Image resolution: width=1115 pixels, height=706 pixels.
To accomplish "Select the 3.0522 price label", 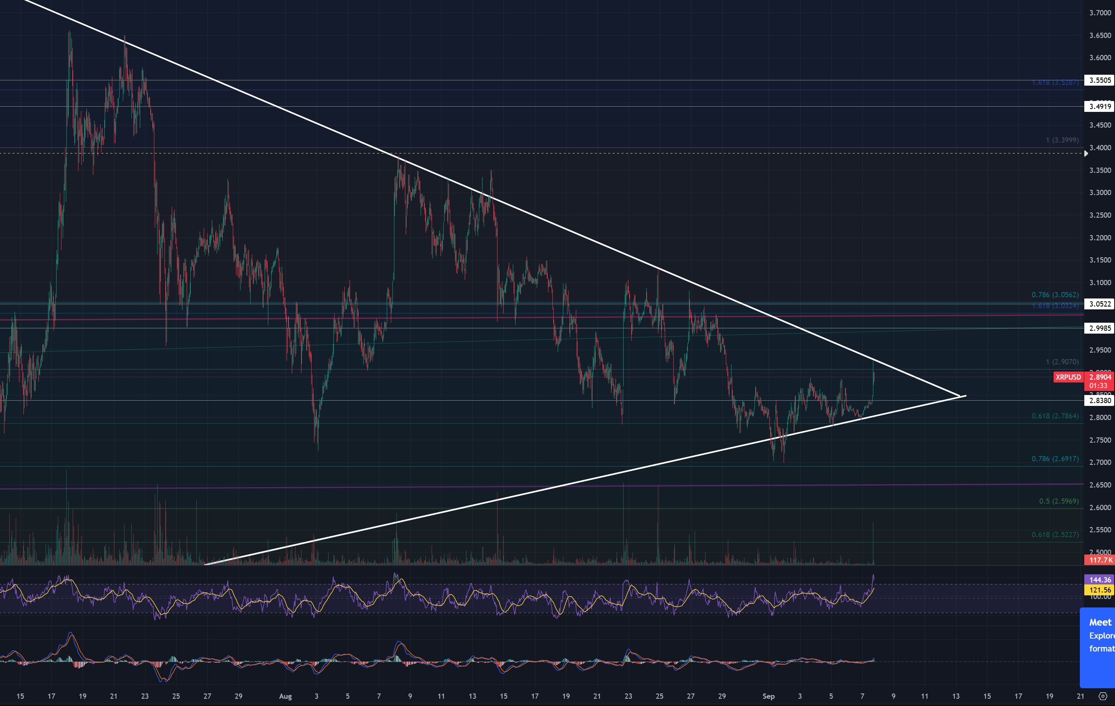I will tap(1099, 304).
